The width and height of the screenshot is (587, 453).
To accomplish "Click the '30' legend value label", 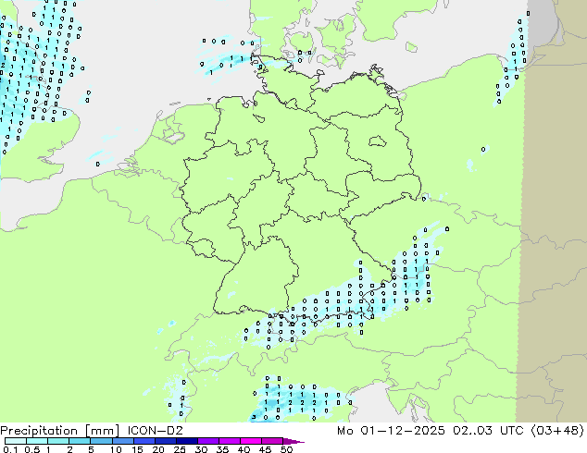I will (201, 449).
